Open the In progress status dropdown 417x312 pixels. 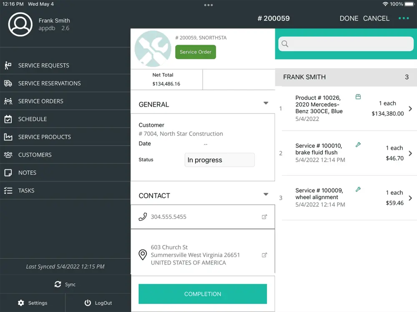[x=220, y=160]
